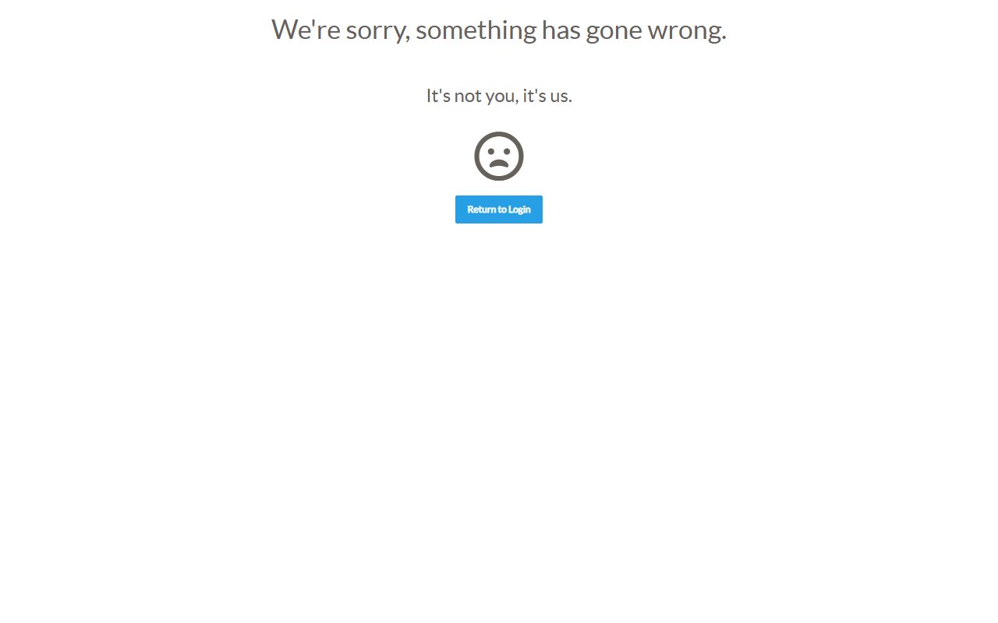Click the Return to Login button
This screenshot has width=998, height=623.
(x=499, y=209)
